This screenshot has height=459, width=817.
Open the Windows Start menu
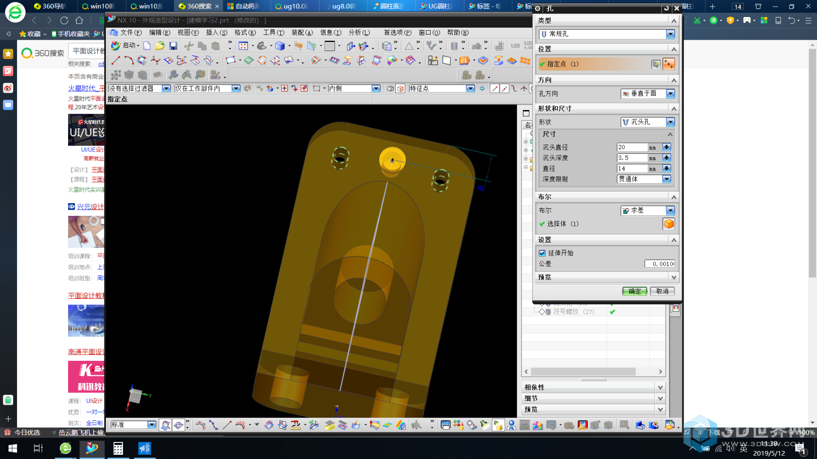pos(13,448)
